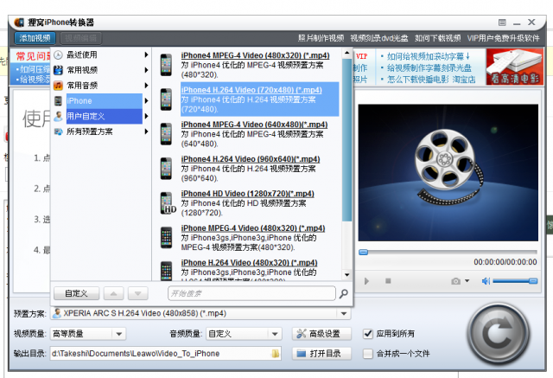Click the Common Video film icon
The height and width of the screenshot is (378, 553).
(58, 70)
